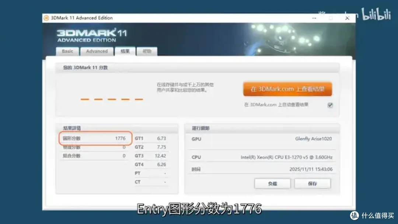Screen dimensions: 398x224
Task: Click the GT3 value 12.42
Action: [160, 156]
